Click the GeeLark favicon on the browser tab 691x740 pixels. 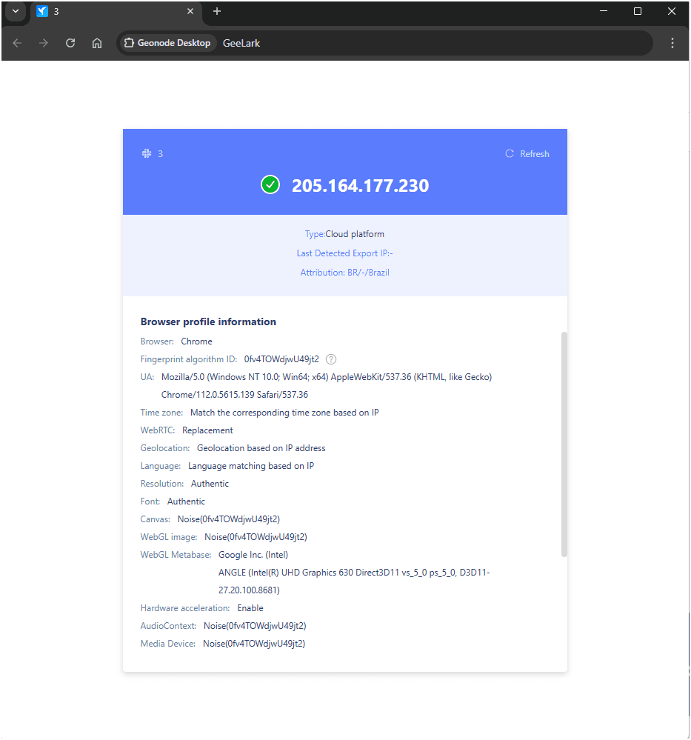pos(43,11)
